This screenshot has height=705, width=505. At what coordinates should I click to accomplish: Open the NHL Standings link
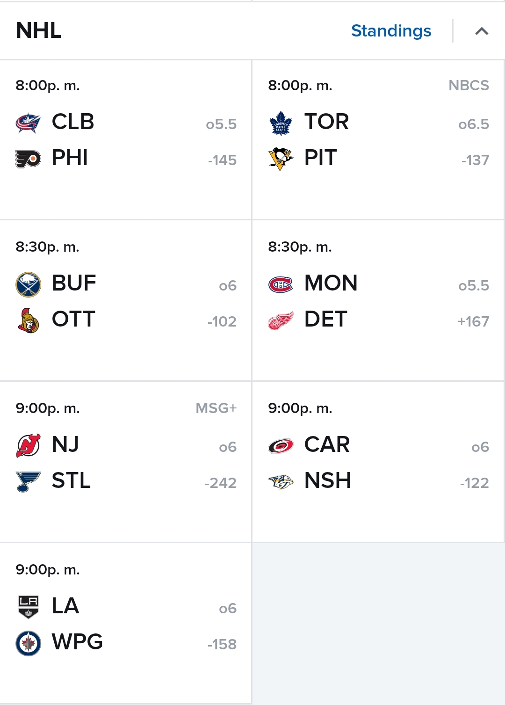pos(391,31)
